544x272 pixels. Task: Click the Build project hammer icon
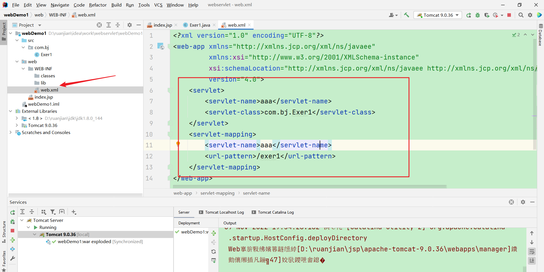[x=406, y=15]
